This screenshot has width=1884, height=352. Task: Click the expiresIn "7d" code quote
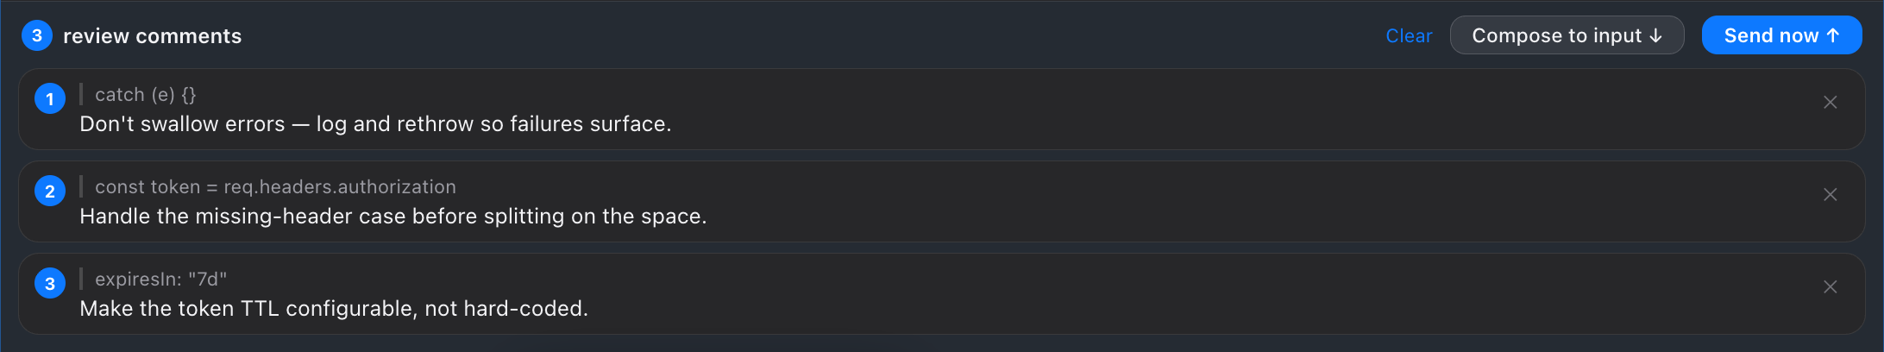tap(160, 280)
